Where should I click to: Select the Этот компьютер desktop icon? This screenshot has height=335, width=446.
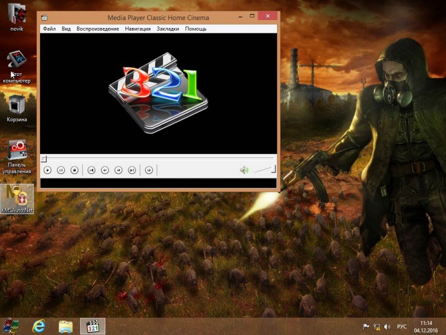pos(17,66)
